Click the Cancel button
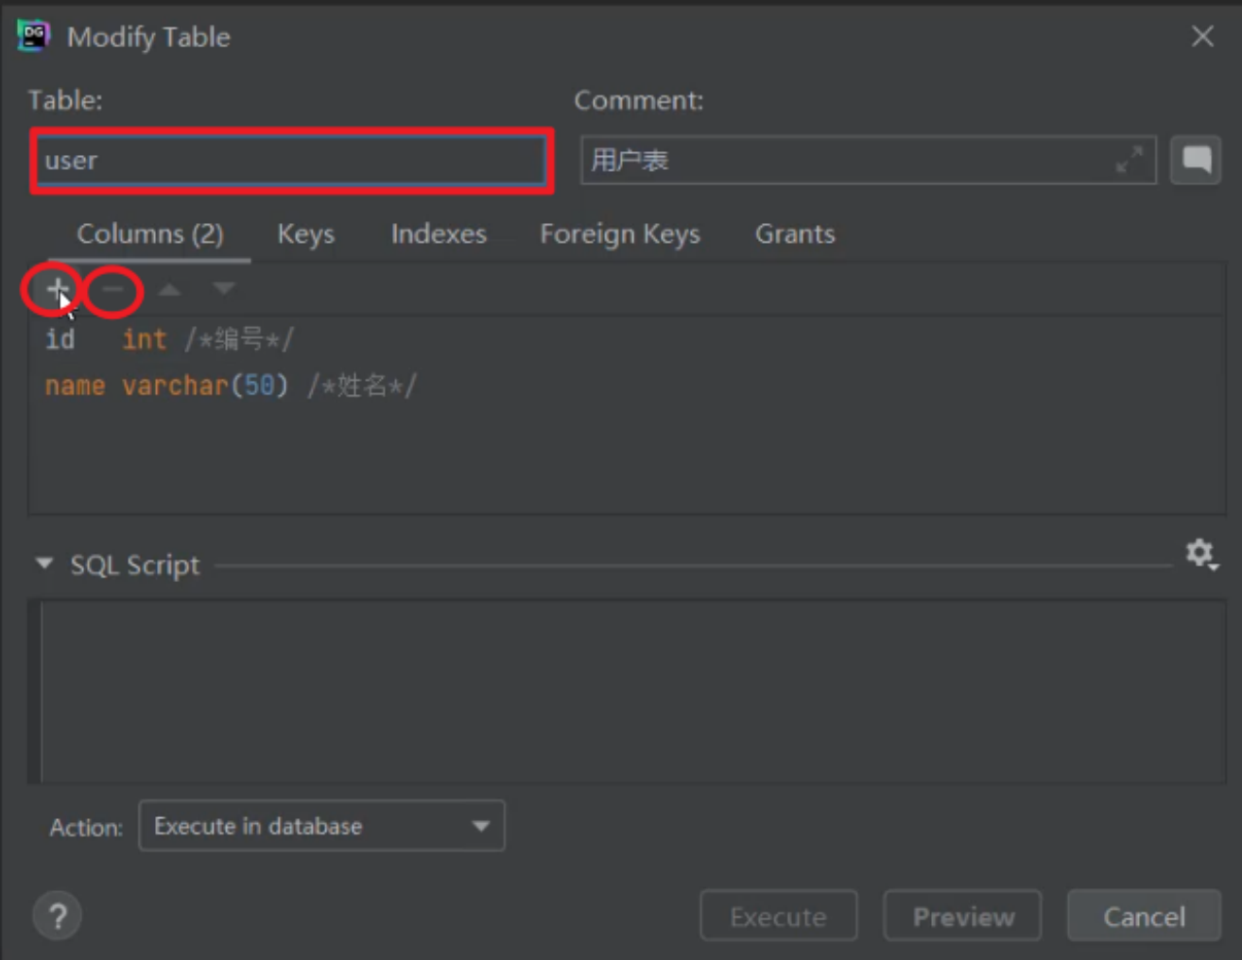Image resolution: width=1242 pixels, height=960 pixels. 1144,916
